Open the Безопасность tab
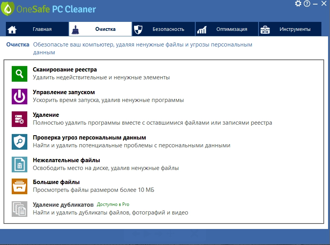Screen dimensions: 330x245 [x=164, y=29]
